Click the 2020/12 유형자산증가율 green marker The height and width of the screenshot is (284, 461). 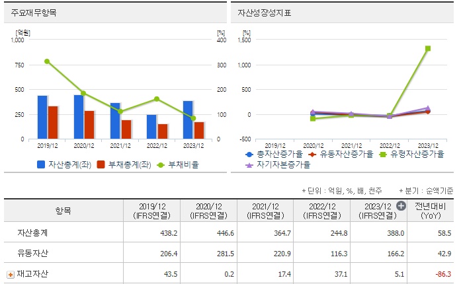(x=313, y=119)
